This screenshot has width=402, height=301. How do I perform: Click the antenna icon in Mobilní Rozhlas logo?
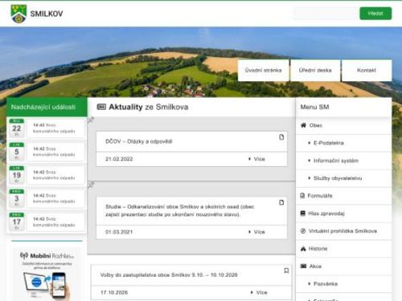coord(24,255)
